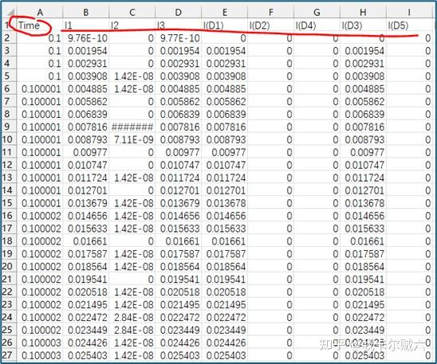
Task: Click the I(D4) header cell
Action: (x=317, y=25)
